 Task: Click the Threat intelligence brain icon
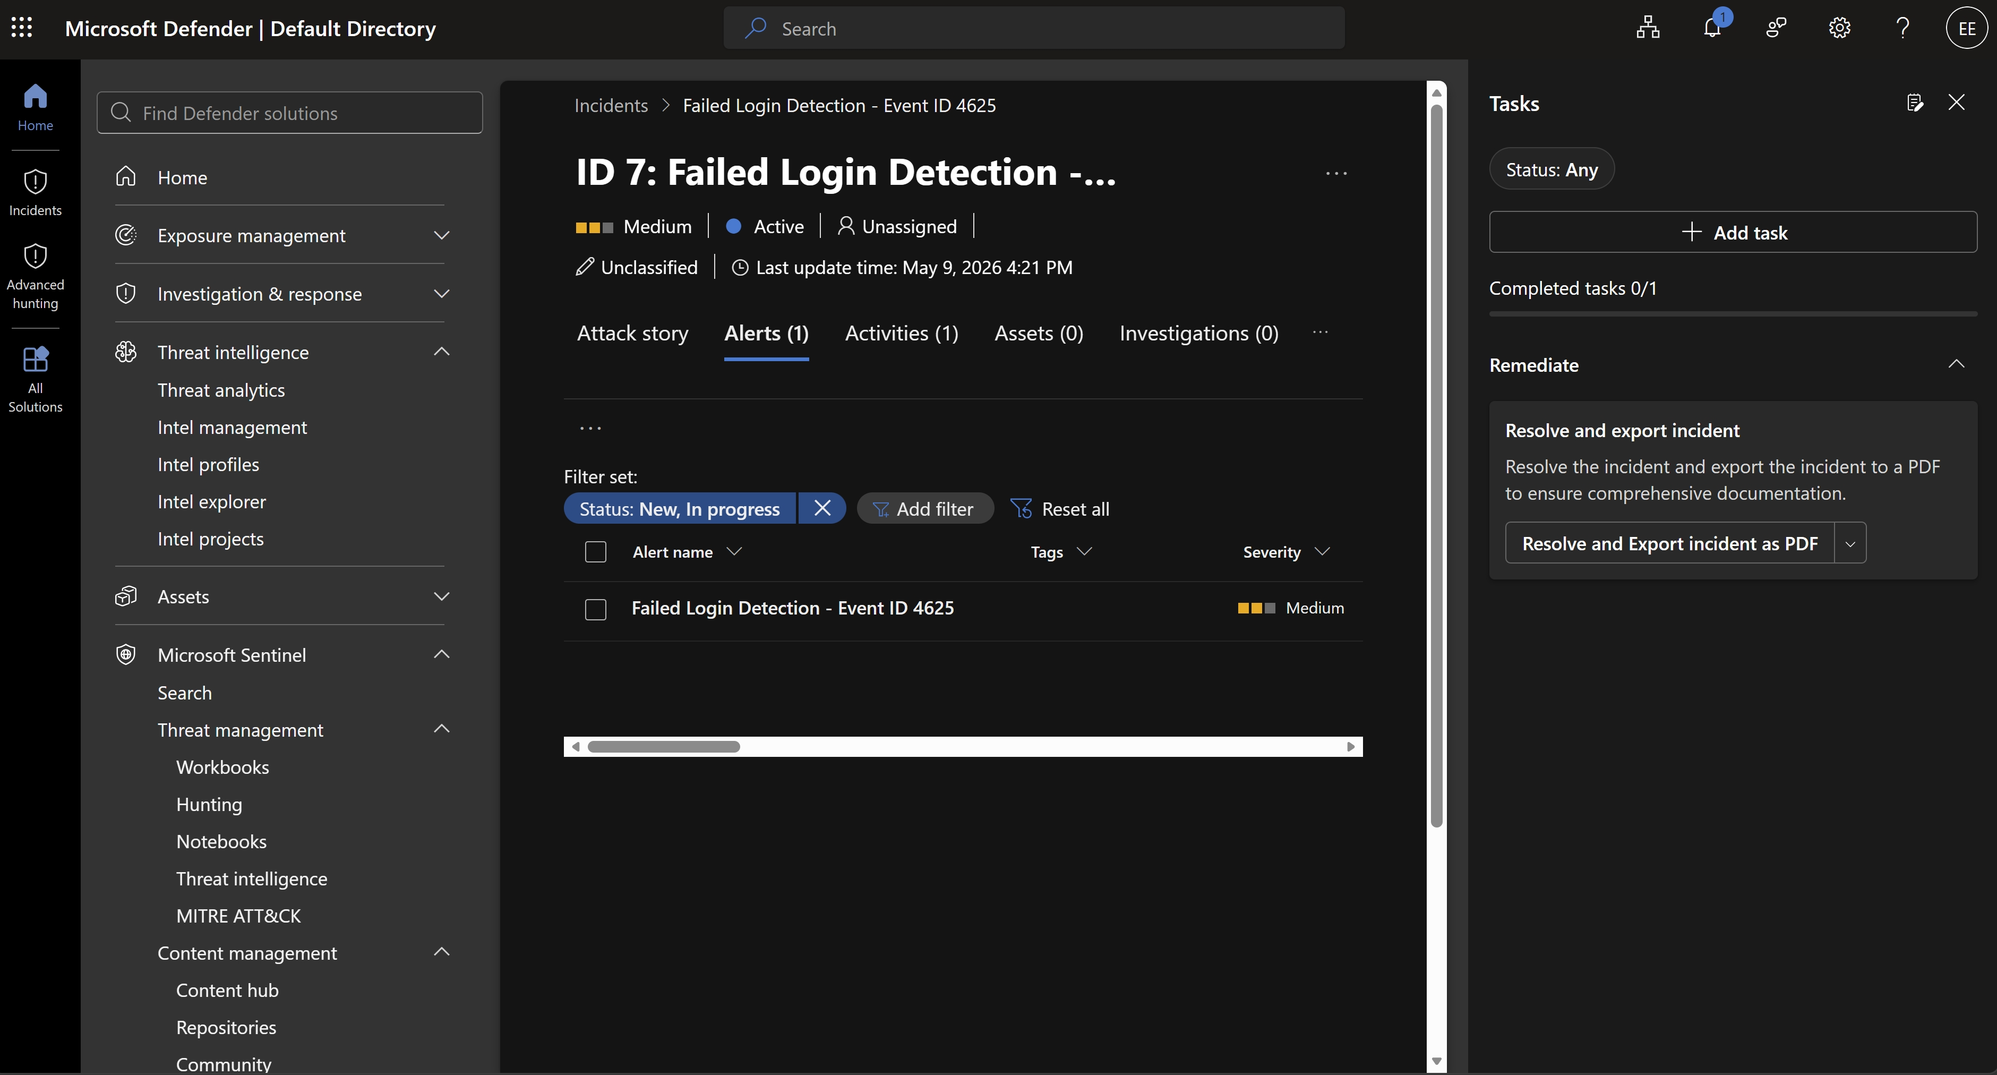126,352
